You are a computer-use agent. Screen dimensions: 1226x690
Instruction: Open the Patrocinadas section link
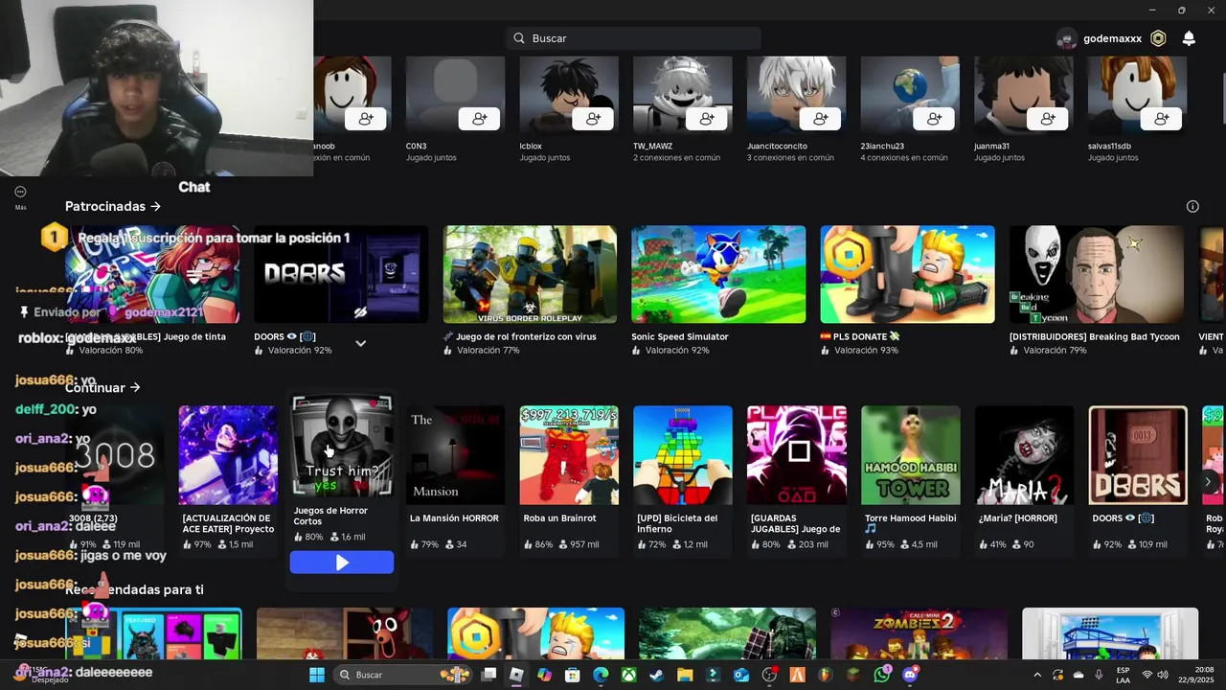(113, 206)
